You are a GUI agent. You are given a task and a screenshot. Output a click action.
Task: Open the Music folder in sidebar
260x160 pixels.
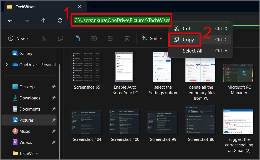[25, 131]
